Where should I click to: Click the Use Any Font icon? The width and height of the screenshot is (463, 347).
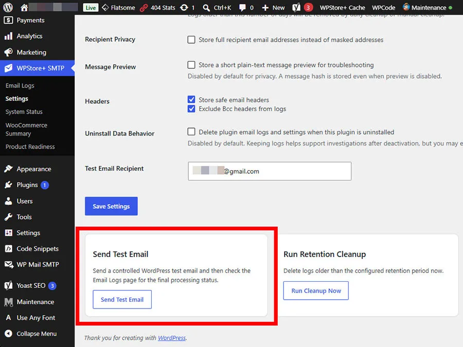pyautogui.click(x=8, y=318)
